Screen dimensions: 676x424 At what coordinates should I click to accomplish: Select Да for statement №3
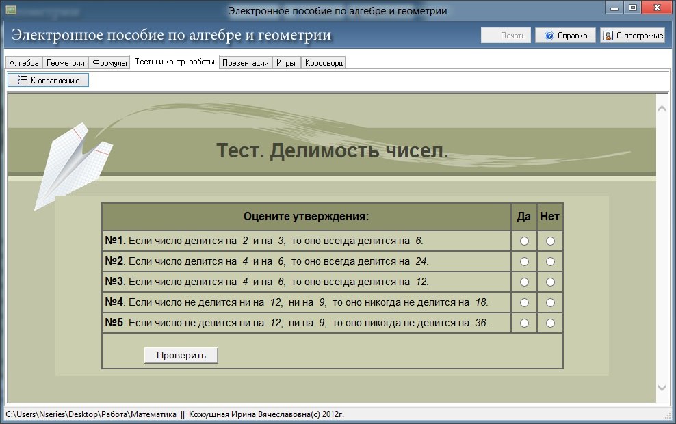pyautogui.click(x=524, y=282)
